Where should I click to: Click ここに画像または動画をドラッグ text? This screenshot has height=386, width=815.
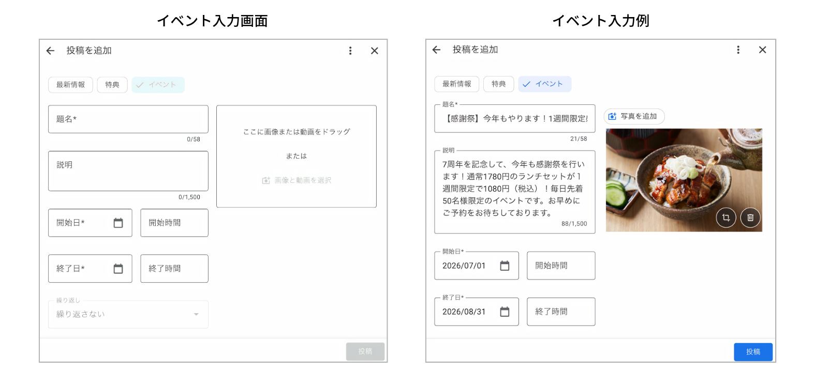click(x=297, y=132)
